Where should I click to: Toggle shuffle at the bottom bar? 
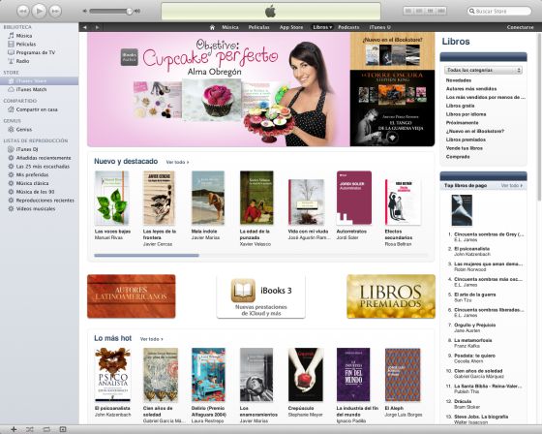coord(30,429)
